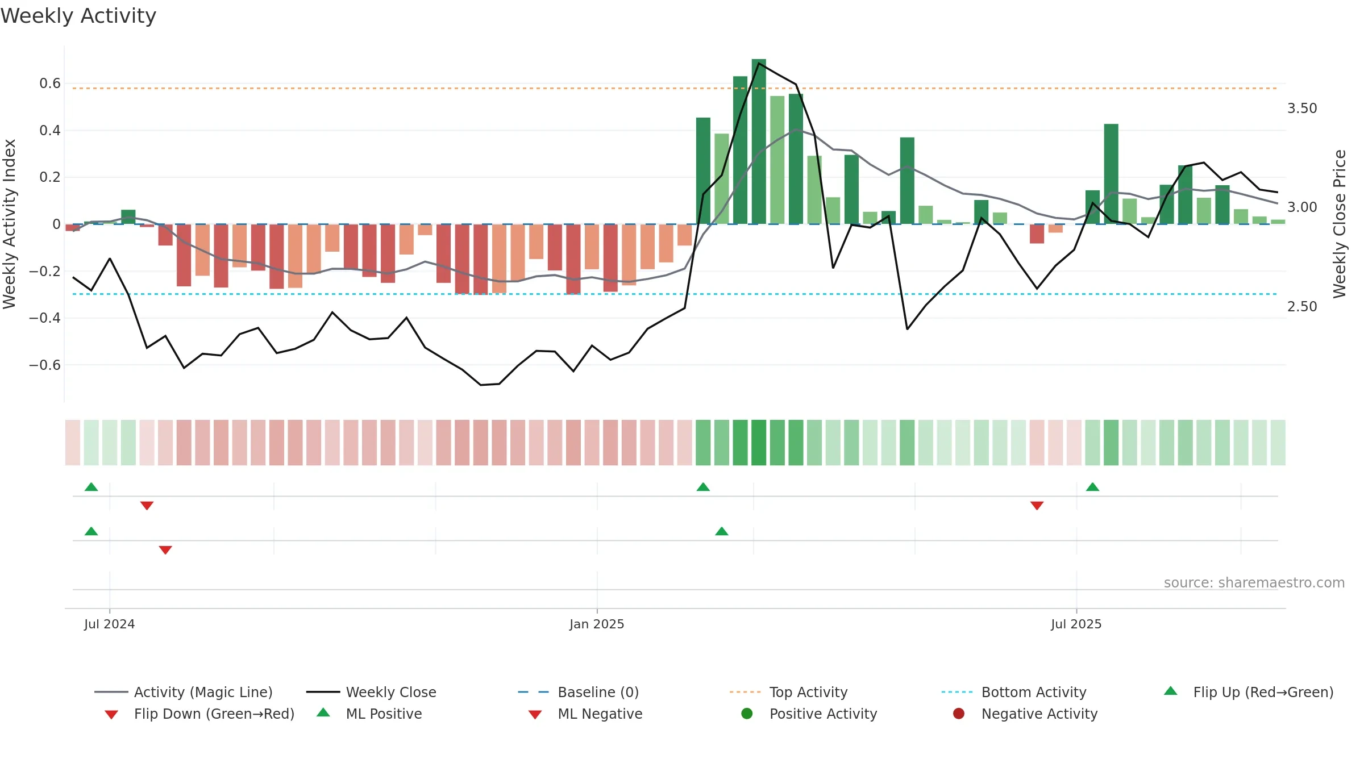The height and width of the screenshot is (767, 1364).
Task: Click the 3.50 price axis tick label
Action: click(1301, 109)
